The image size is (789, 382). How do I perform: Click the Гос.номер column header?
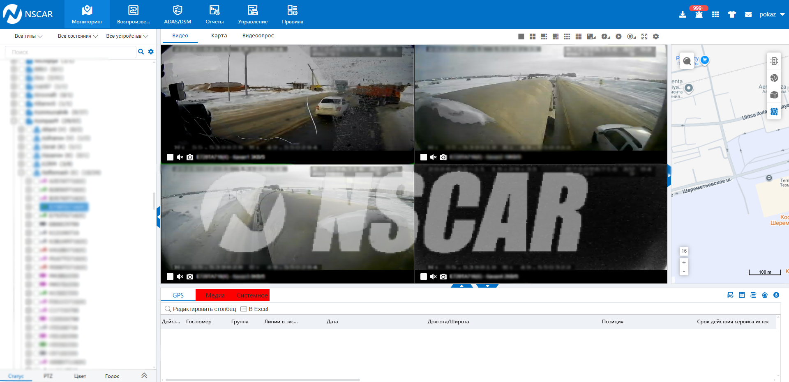point(199,322)
